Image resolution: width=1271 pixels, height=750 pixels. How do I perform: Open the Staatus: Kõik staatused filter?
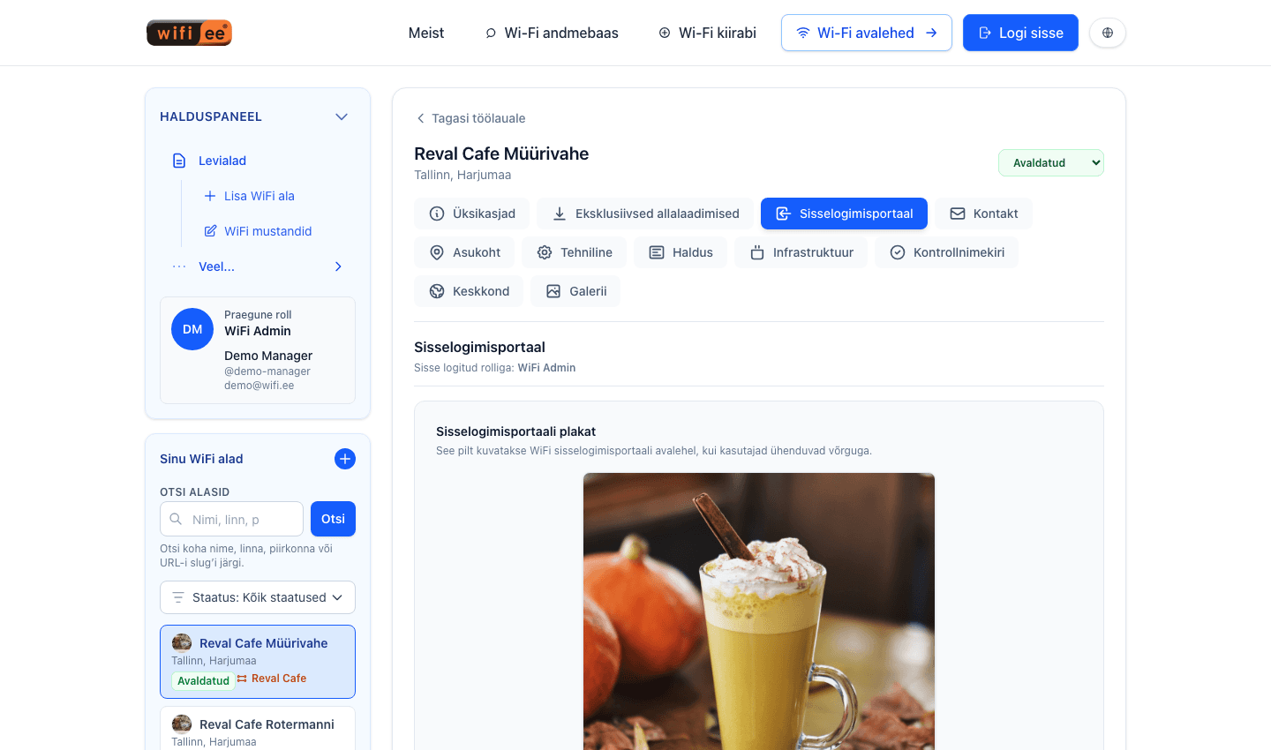(x=258, y=597)
